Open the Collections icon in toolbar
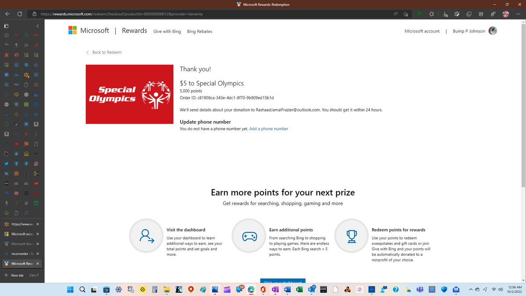 tap(469, 14)
